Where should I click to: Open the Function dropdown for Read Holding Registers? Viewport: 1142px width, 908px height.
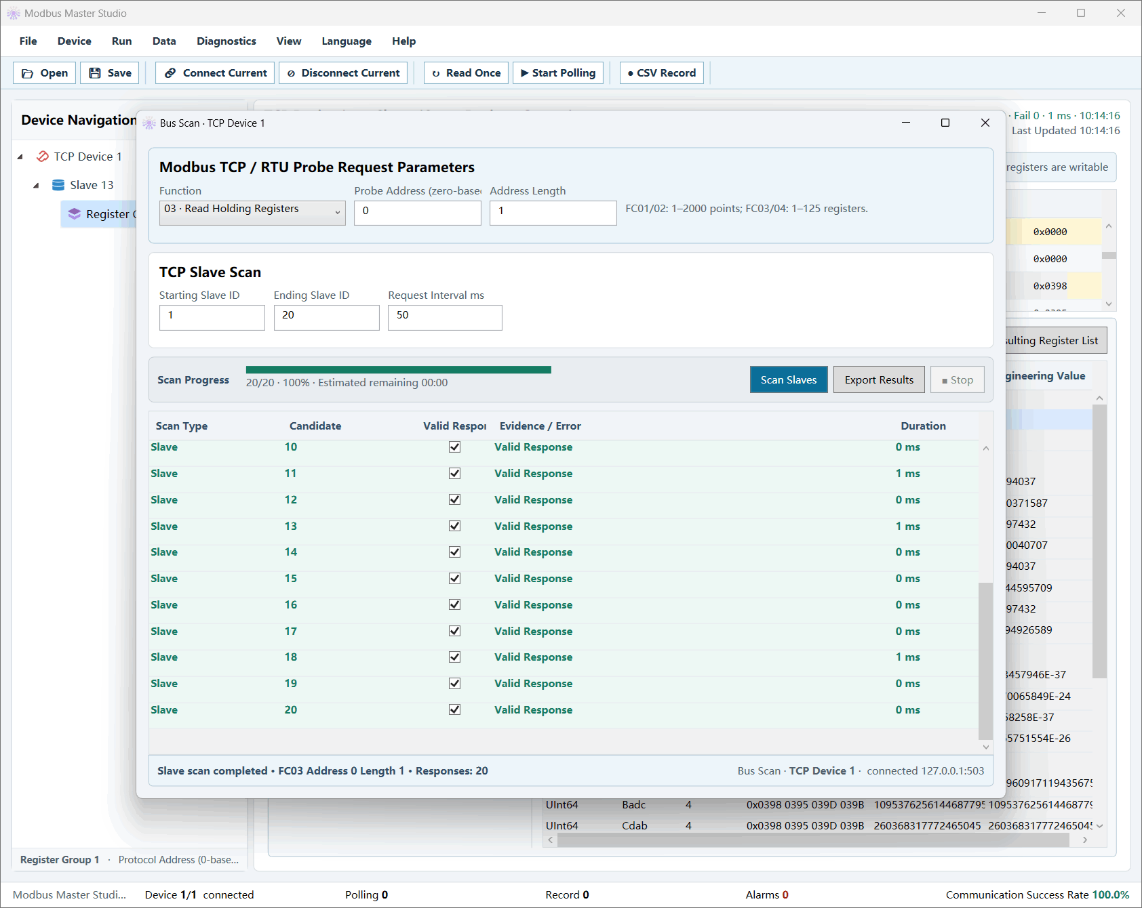coord(252,212)
